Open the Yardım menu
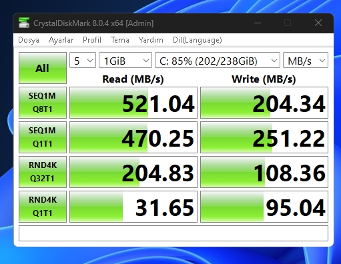The image size is (341, 264). tap(151, 40)
